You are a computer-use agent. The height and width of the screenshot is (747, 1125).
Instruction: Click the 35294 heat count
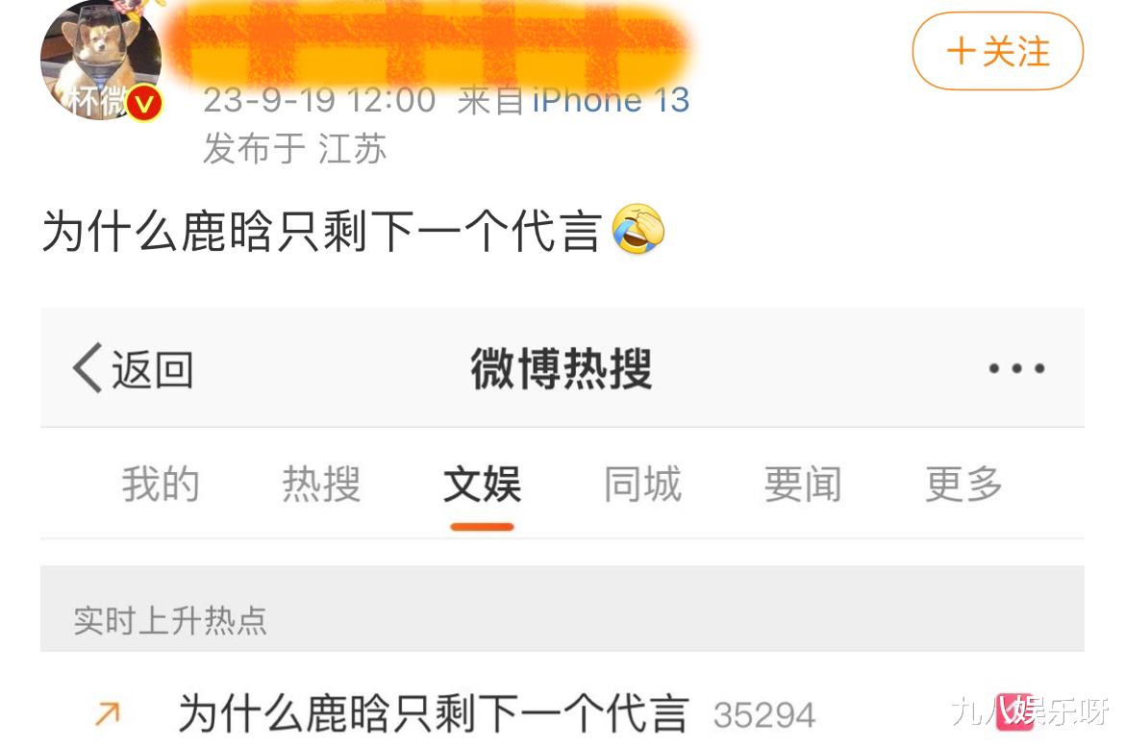[764, 715]
